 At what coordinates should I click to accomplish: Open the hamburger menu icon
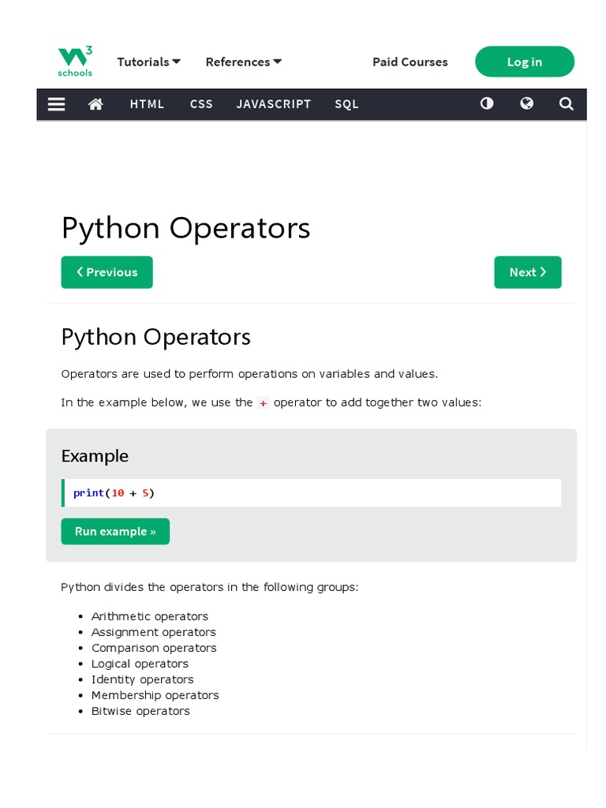pyautogui.click(x=56, y=104)
